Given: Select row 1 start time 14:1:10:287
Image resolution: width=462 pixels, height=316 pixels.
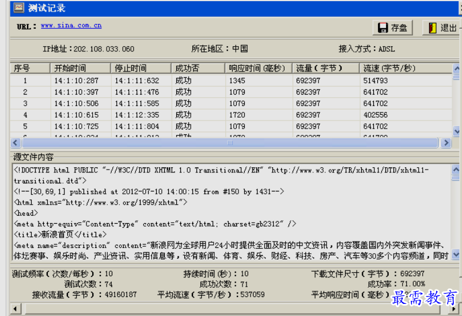Looking at the screenshot, I should [x=76, y=81].
